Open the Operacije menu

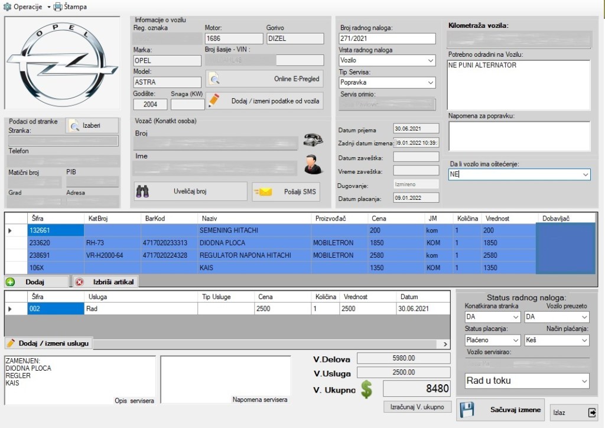[27, 7]
